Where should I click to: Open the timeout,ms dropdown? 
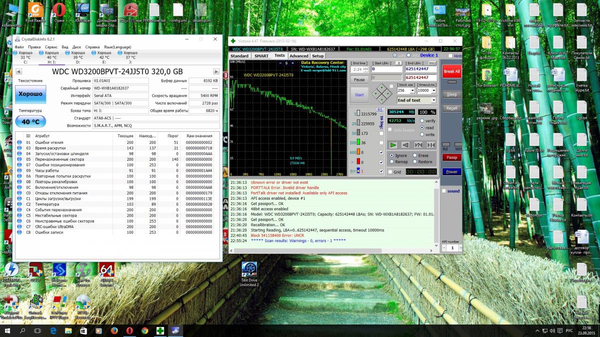[433, 91]
